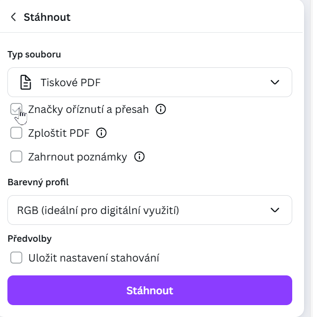
Task: Click the Zahrnout poznámky label text
Action: click(x=78, y=157)
